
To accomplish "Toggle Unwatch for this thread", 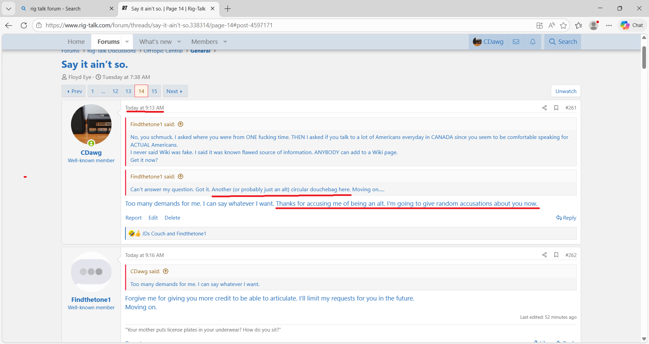I will (566, 91).
